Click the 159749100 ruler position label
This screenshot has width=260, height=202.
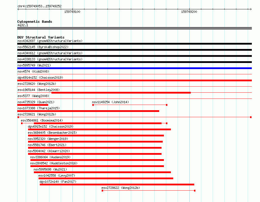(72, 12)
